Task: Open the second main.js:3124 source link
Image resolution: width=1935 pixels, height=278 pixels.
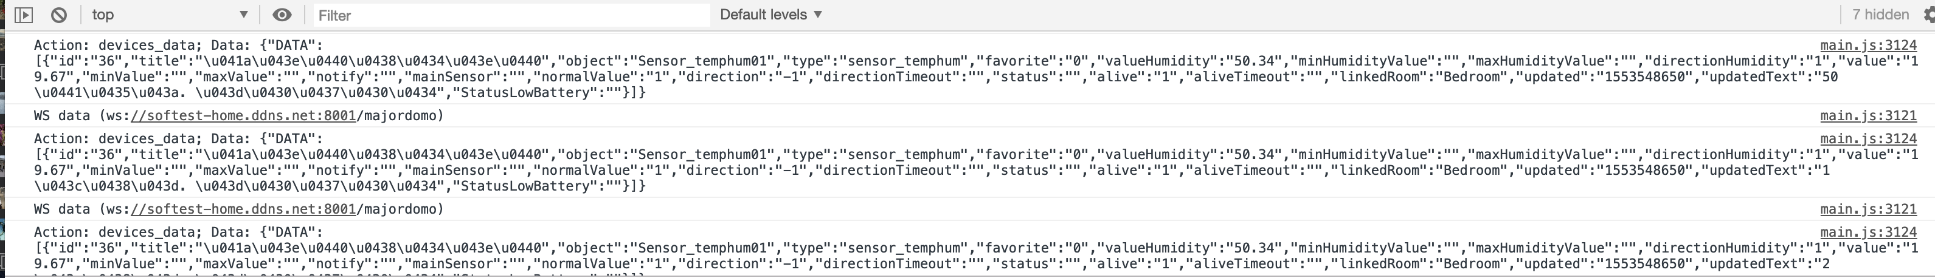Action: point(1868,140)
